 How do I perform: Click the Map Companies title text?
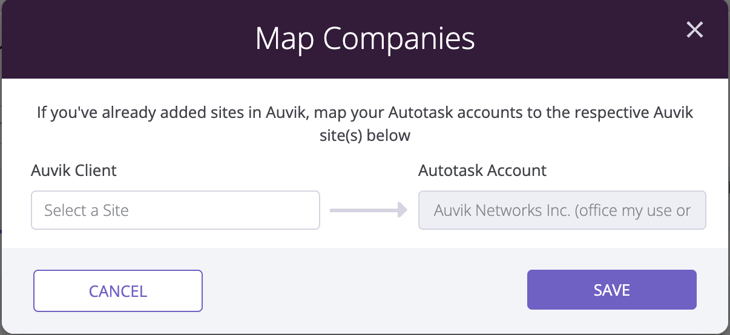pos(365,38)
